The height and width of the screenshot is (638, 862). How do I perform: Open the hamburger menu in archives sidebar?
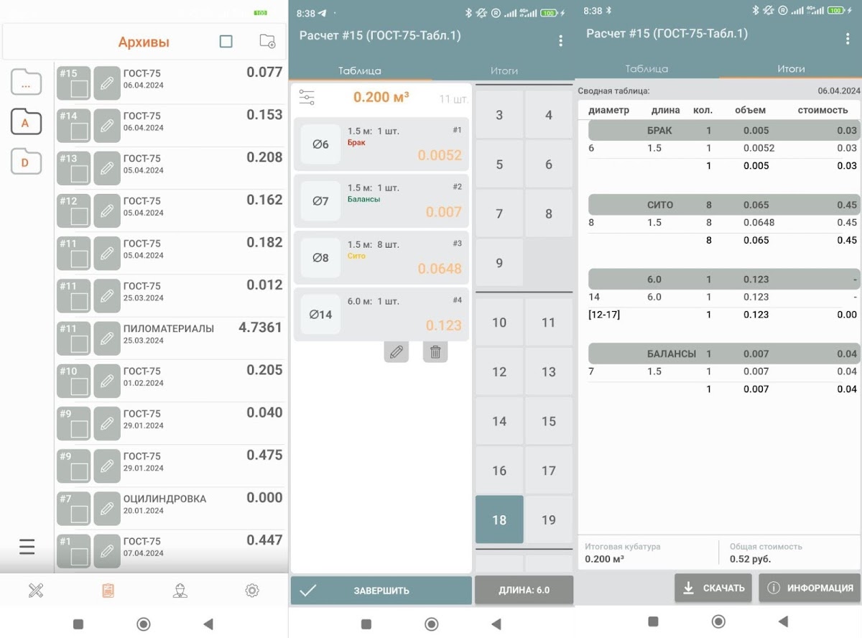pos(27,547)
